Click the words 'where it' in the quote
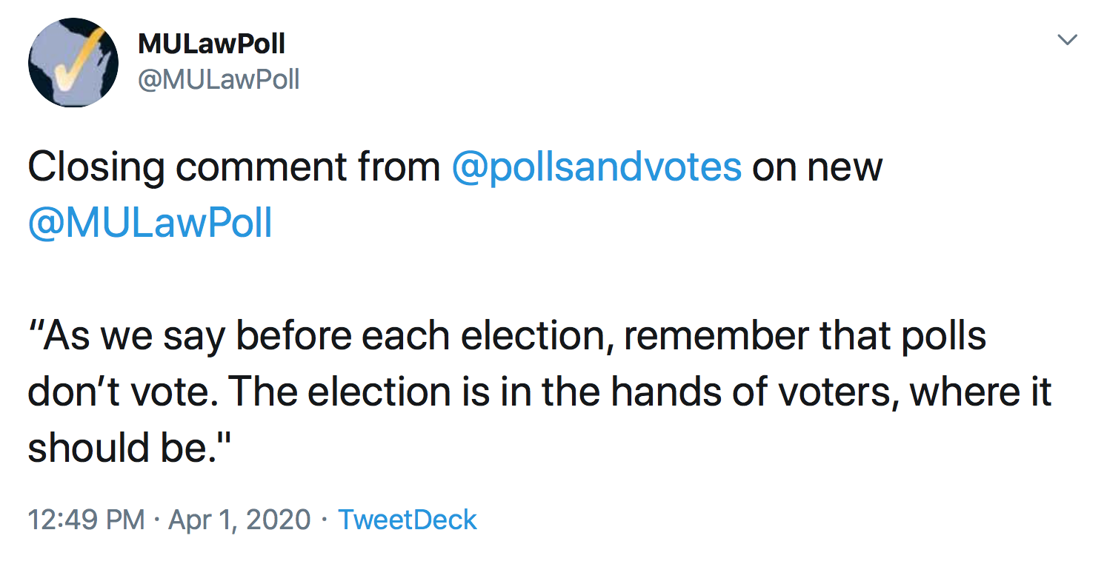Viewport: 1107px width, 564px height. point(981,392)
